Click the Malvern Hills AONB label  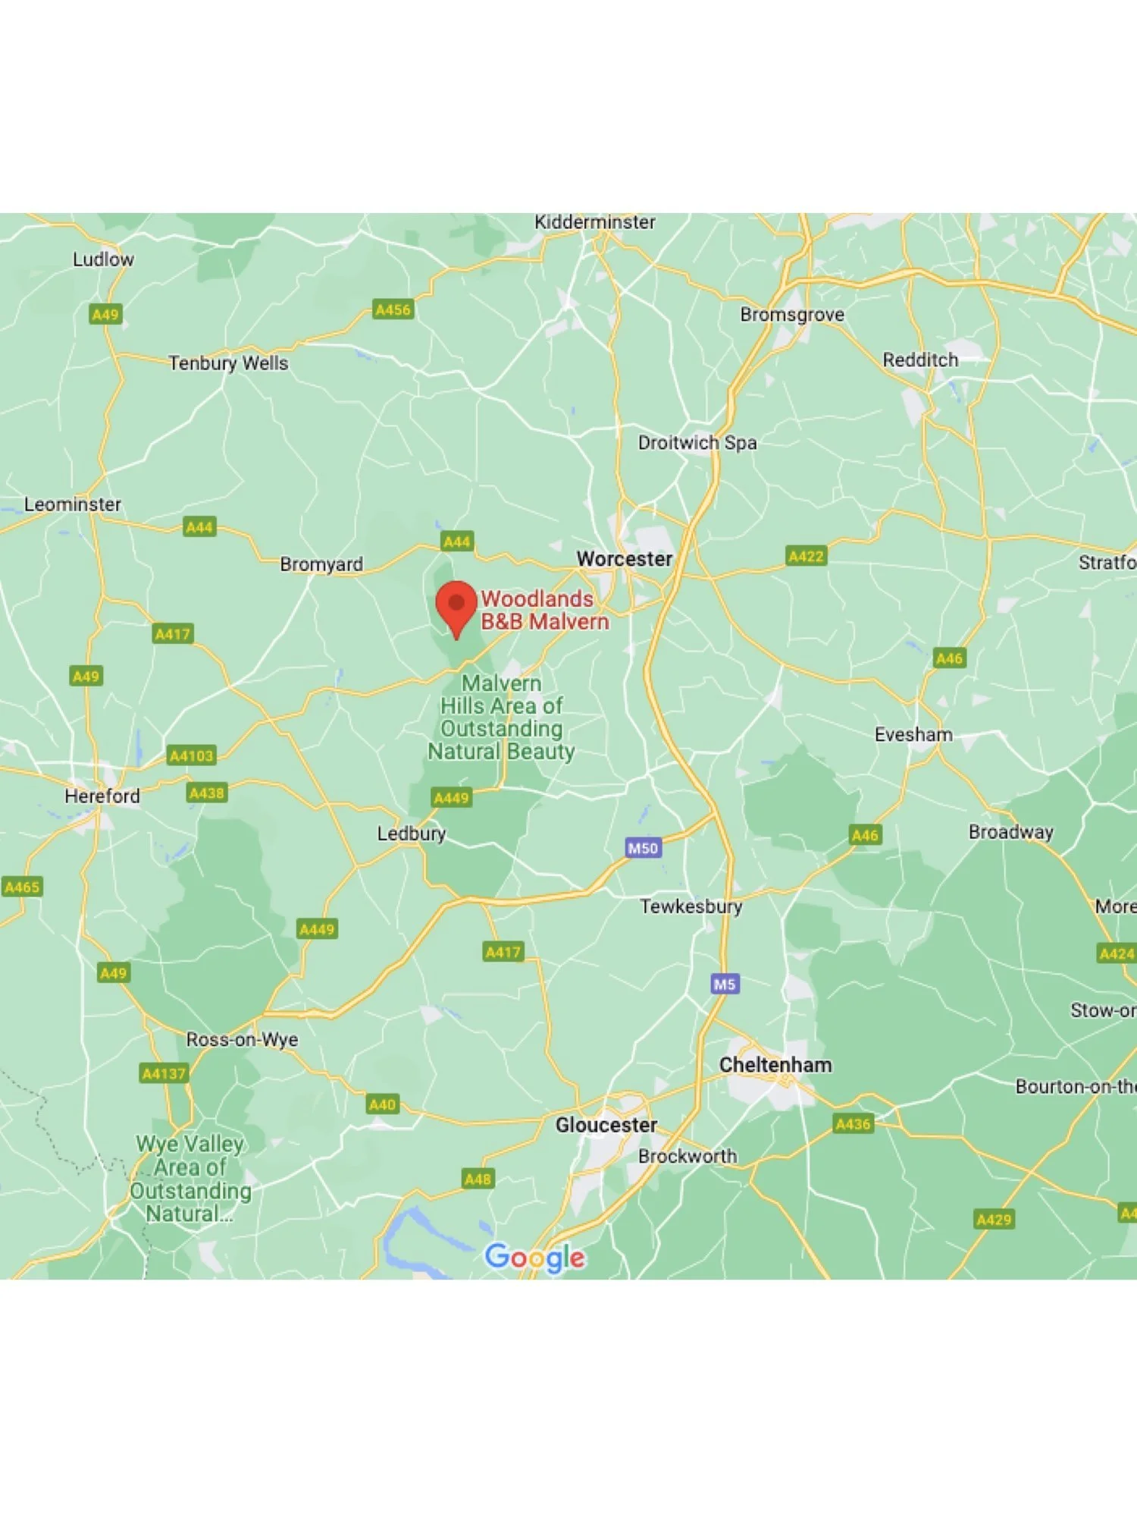pyautogui.click(x=501, y=718)
